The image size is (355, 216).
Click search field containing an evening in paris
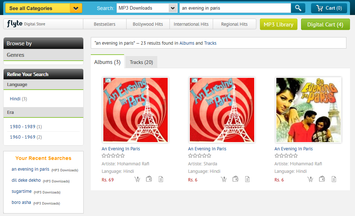(235, 8)
